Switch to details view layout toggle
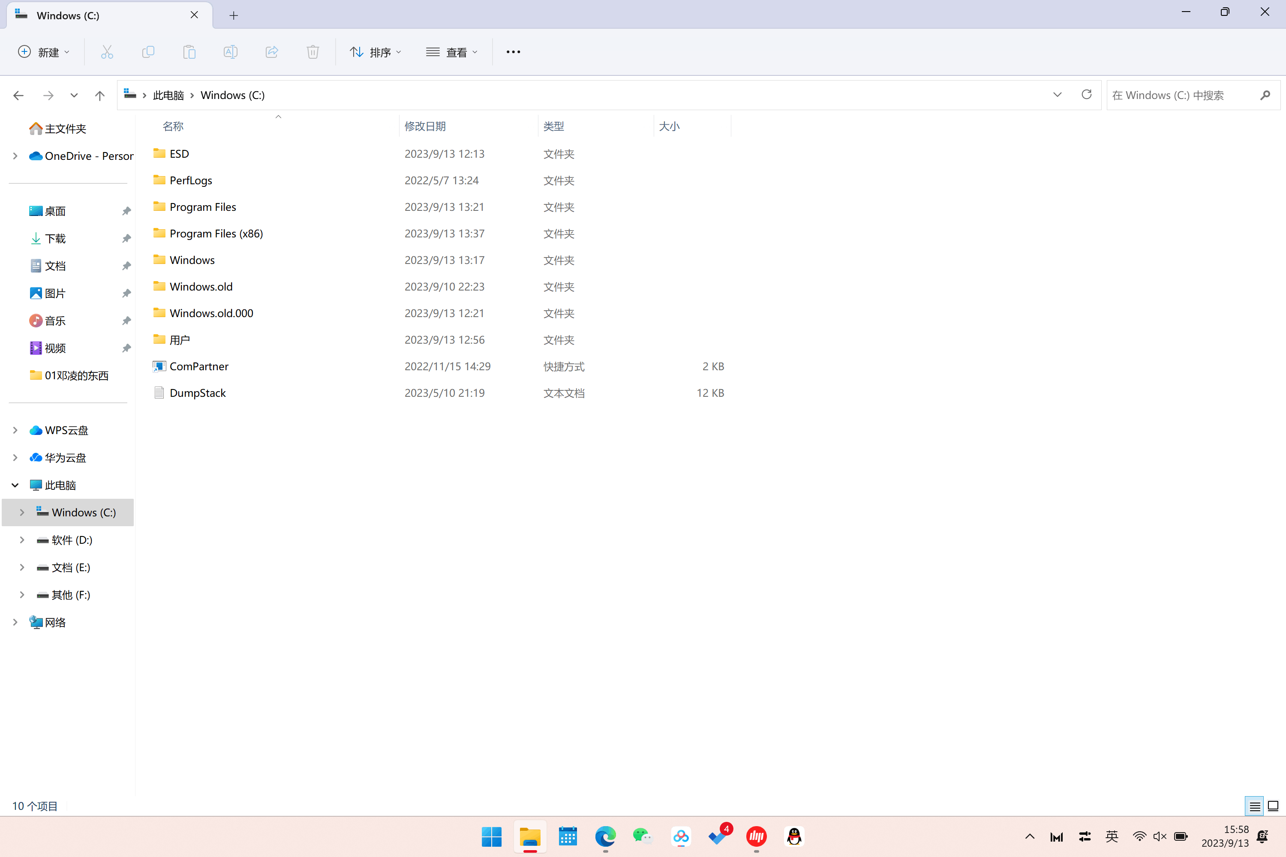Viewport: 1286px width, 857px height. (x=1254, y=806)
